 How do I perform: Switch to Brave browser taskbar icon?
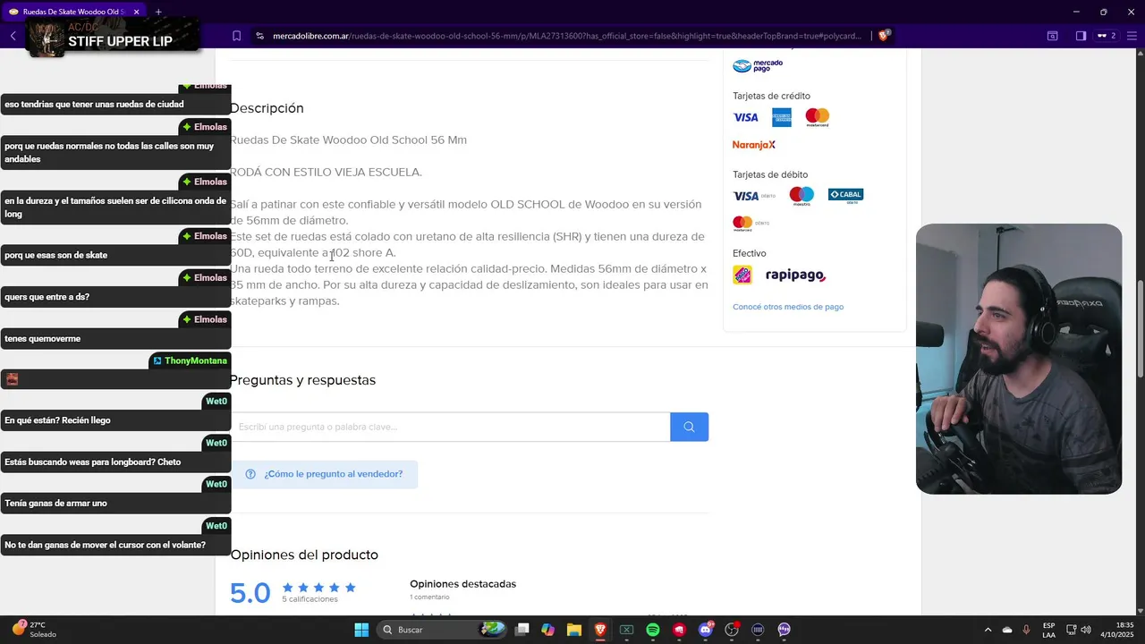tap(600, 630)
